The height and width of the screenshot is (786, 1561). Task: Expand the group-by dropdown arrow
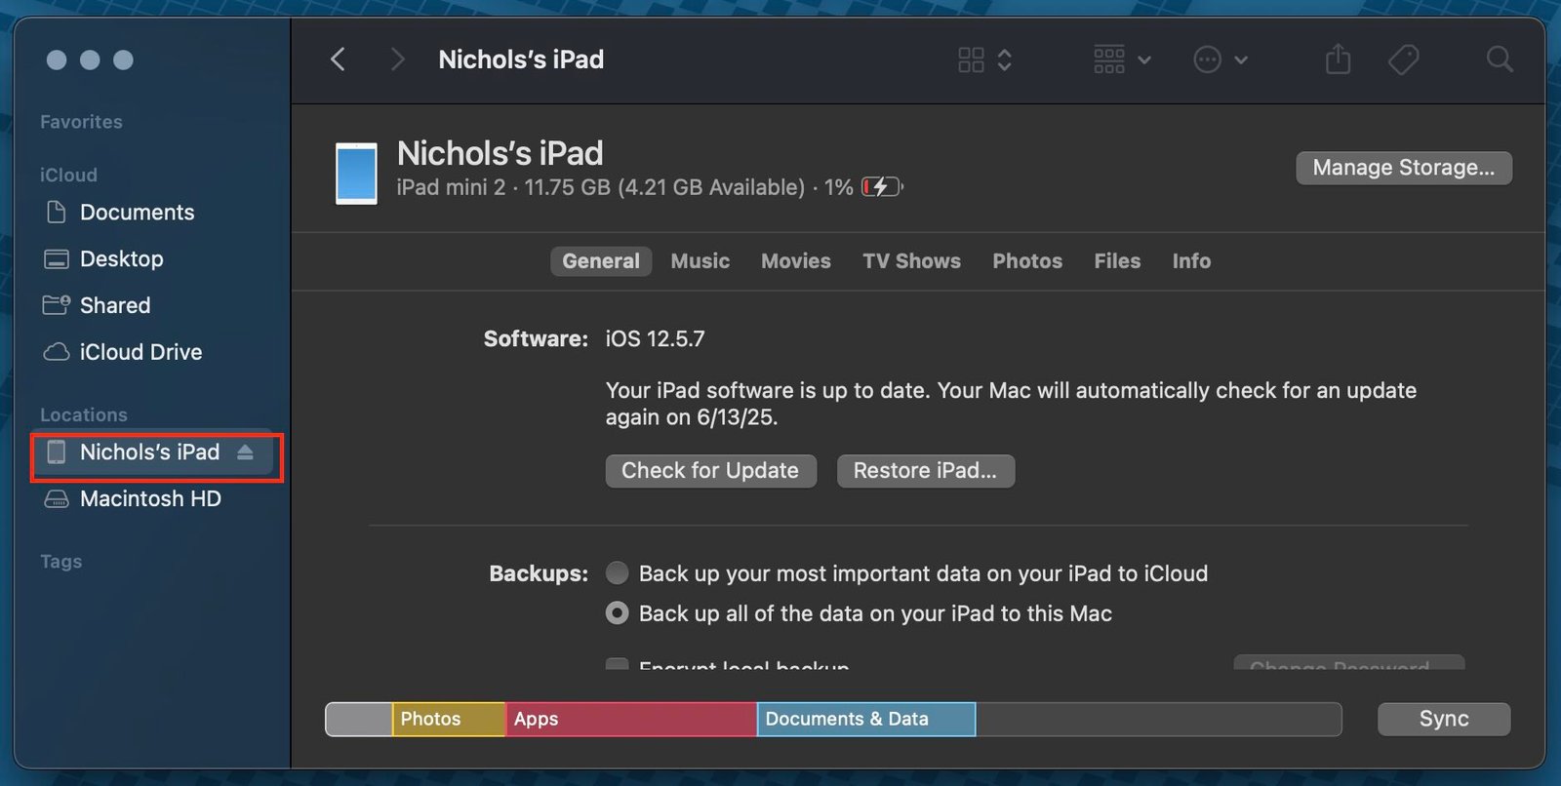point(1144,60)
